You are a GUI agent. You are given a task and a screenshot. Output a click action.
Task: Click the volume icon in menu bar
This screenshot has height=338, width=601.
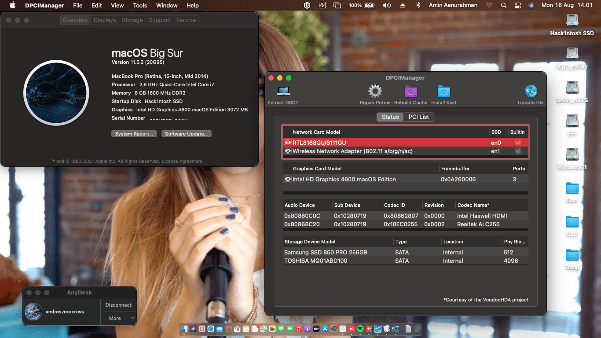[x=387, y=5]
